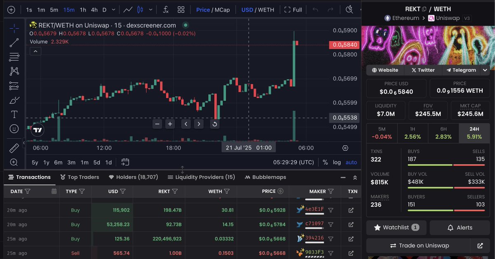This screenshot has width=495, height=259.
Task: Toggle percent scale on chart
Action: pyautogui.click(x=325, y=162)
